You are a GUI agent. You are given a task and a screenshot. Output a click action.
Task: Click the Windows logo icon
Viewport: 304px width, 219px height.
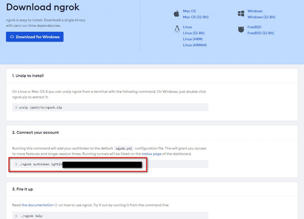pyautogui.click(x=241, y=14)
